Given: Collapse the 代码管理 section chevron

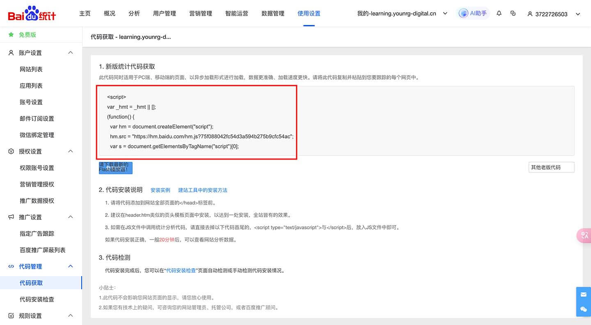Looking at the screenshot, I should click(71, 266).
